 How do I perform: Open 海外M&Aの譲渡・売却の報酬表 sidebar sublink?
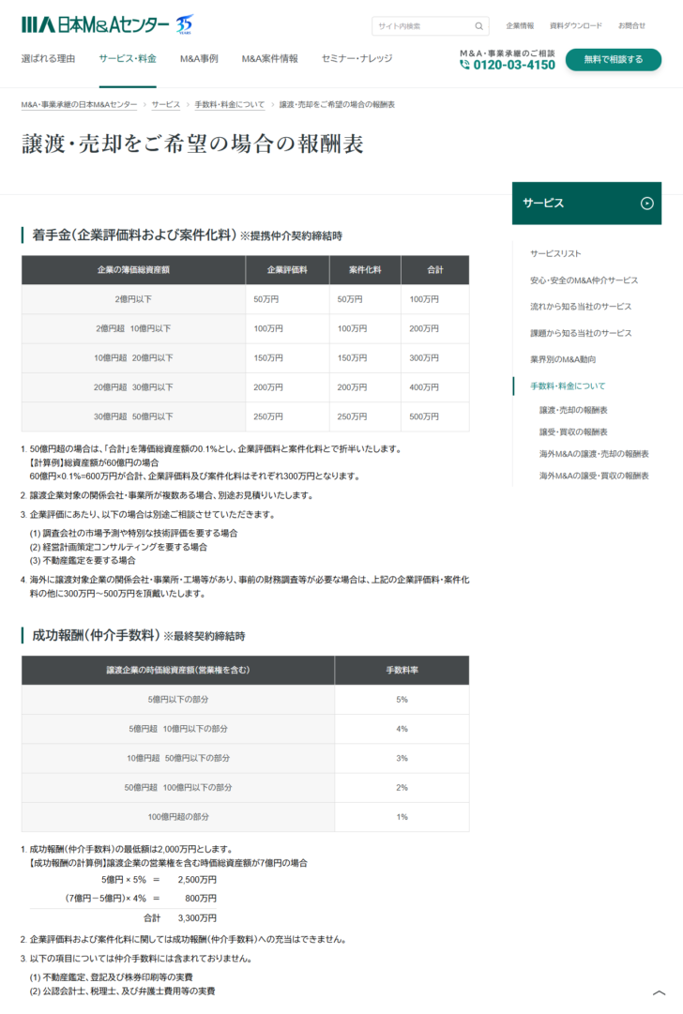tap(594, 454)
